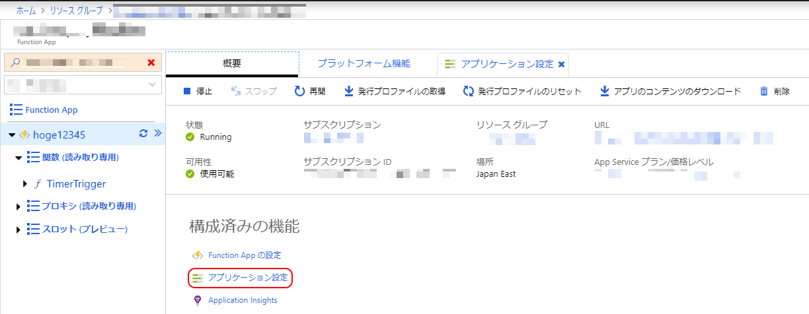Stop the function app with 停止

[x=197, y=91]
